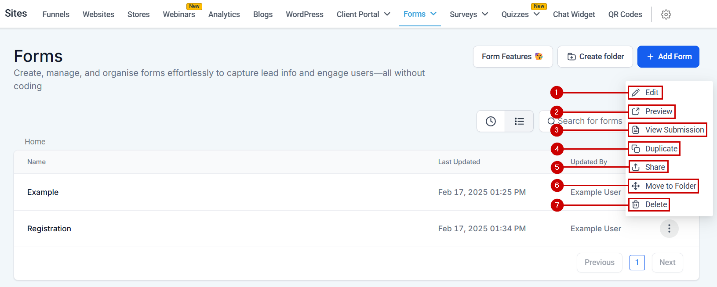Click the Move to Folder icon

[636, 186]
